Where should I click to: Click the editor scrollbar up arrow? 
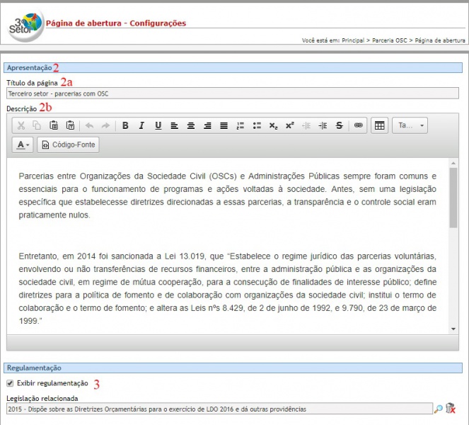tap(453, 163)
